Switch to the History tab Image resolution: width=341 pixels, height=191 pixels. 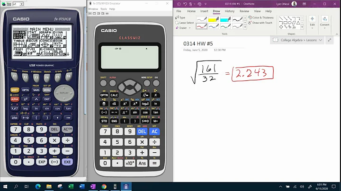230,11
